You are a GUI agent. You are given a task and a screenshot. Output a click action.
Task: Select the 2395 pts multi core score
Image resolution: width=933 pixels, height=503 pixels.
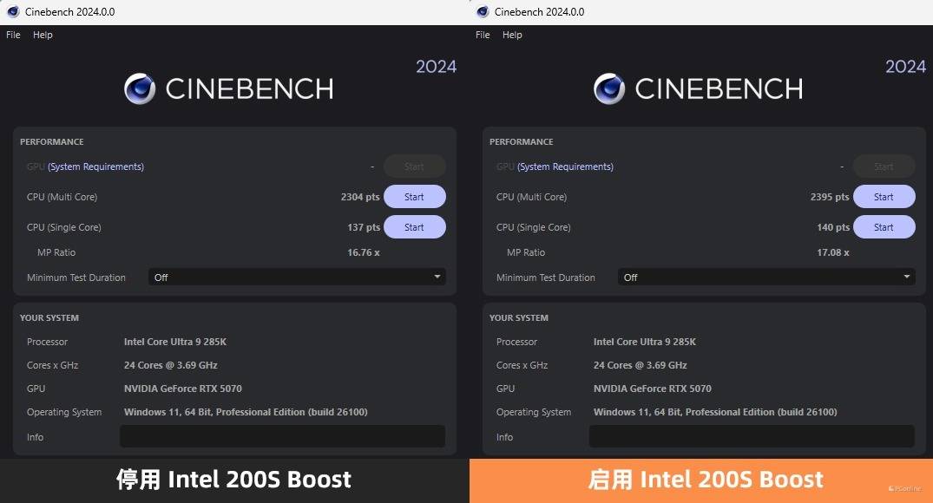point(830,197)
